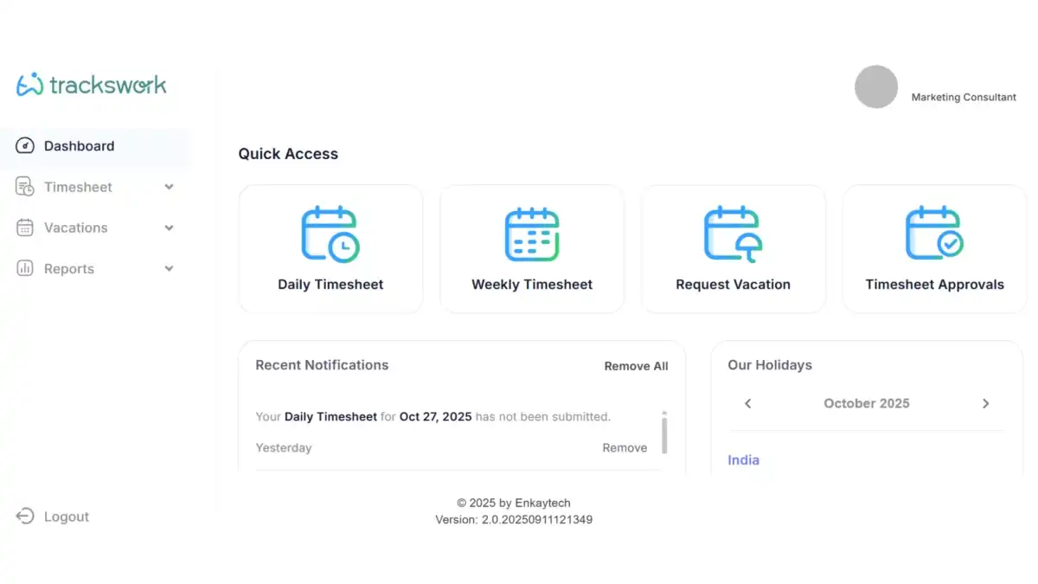Screen dimensions: 1038x584
Task: Click the Timesheet clock icon in sidebar
Action: coord(24,187)
